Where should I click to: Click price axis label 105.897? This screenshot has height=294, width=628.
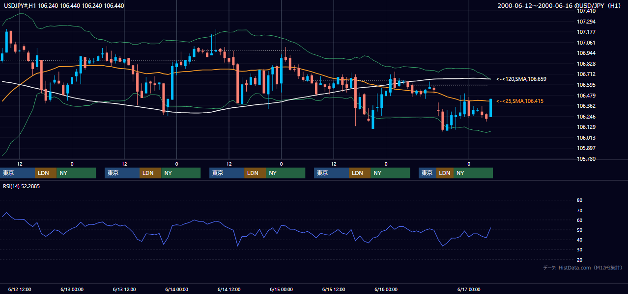pyautogui.click(x=586, y=148)
